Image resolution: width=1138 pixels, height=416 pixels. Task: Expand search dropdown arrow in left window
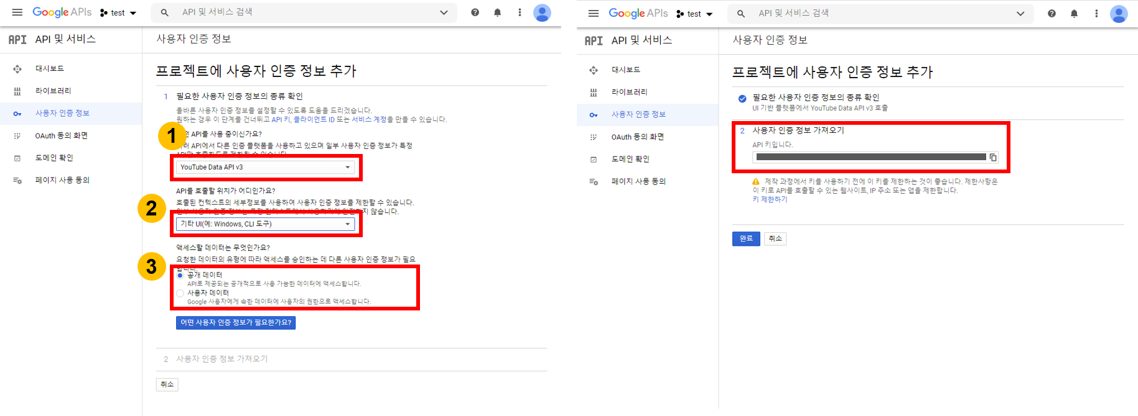tap(444, 12)
